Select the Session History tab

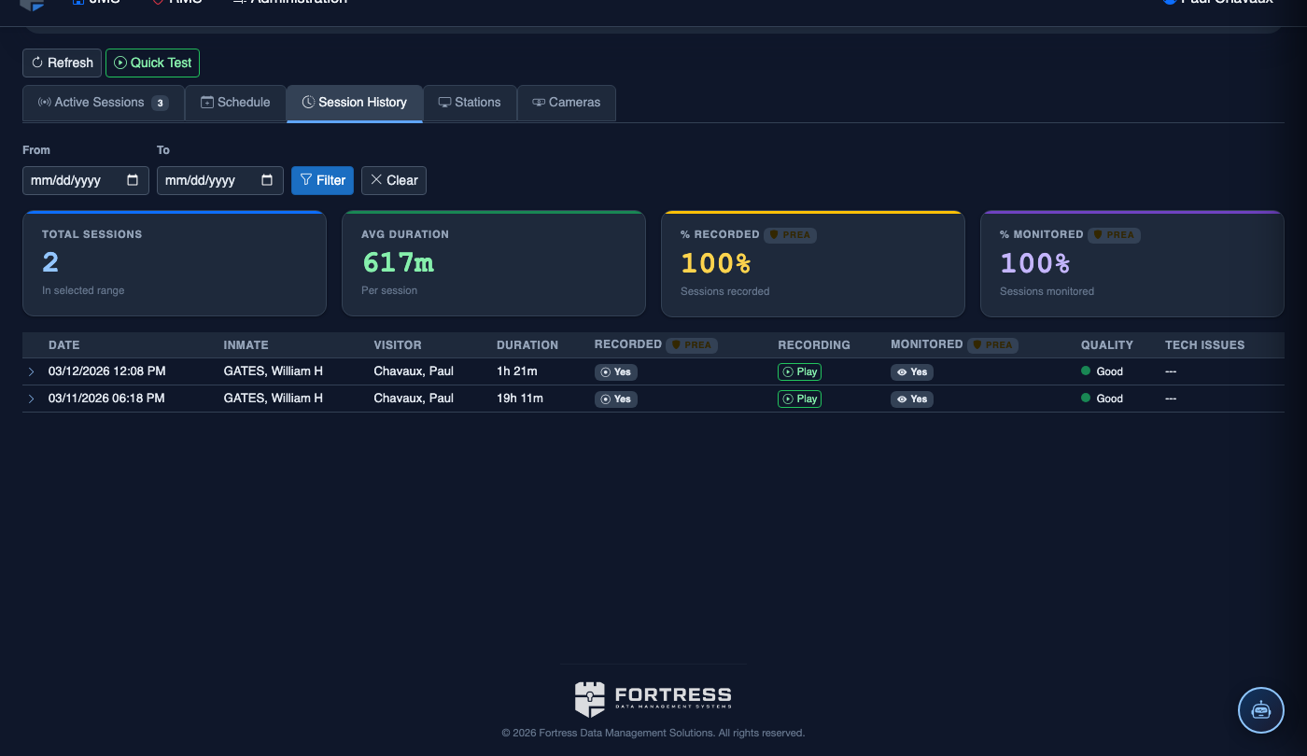(x=355, y=103)
